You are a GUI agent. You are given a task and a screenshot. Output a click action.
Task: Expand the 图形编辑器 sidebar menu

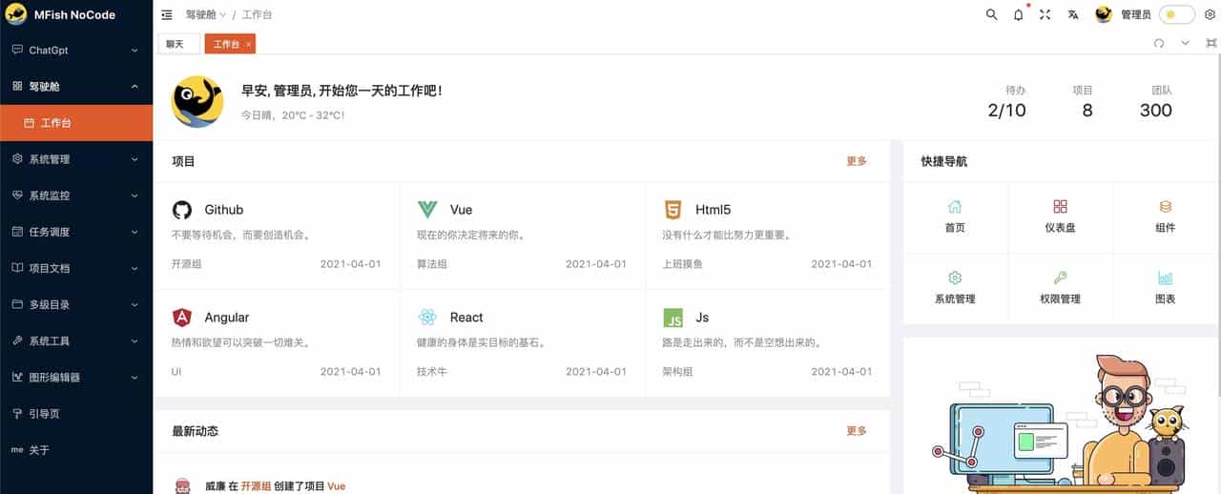[76, 377]
